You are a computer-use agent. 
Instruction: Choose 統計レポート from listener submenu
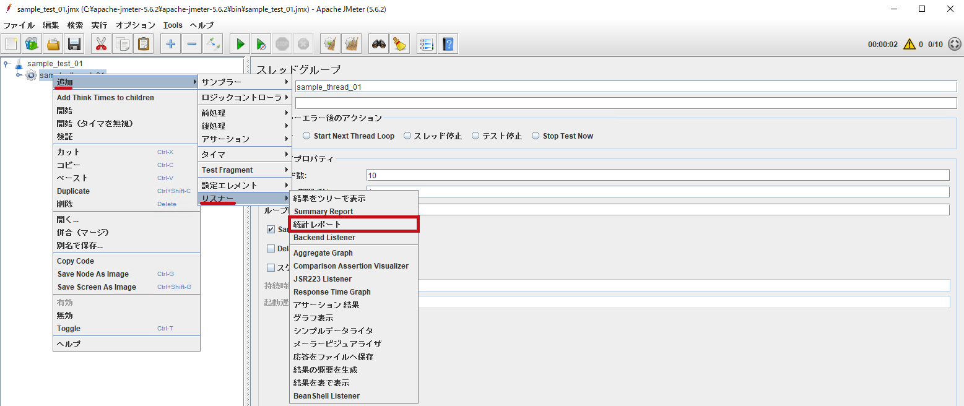tap(354, 224)
